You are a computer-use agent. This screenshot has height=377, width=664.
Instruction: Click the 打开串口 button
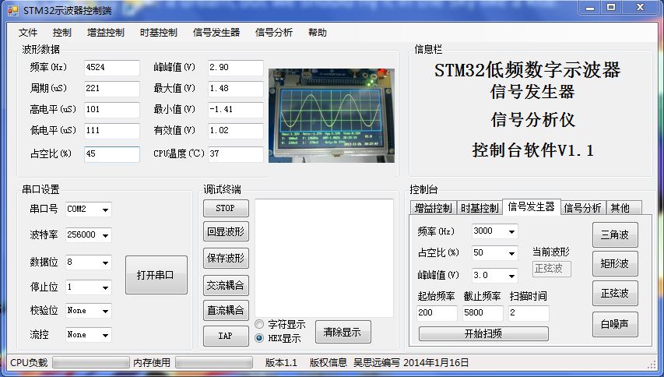tap(156, 275)
